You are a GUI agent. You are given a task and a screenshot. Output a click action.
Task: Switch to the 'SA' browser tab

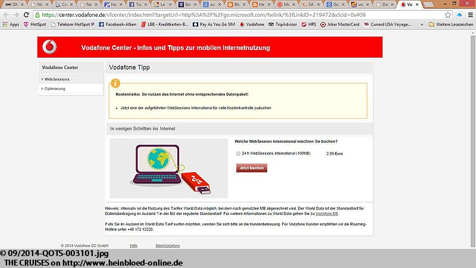[310, 5]
